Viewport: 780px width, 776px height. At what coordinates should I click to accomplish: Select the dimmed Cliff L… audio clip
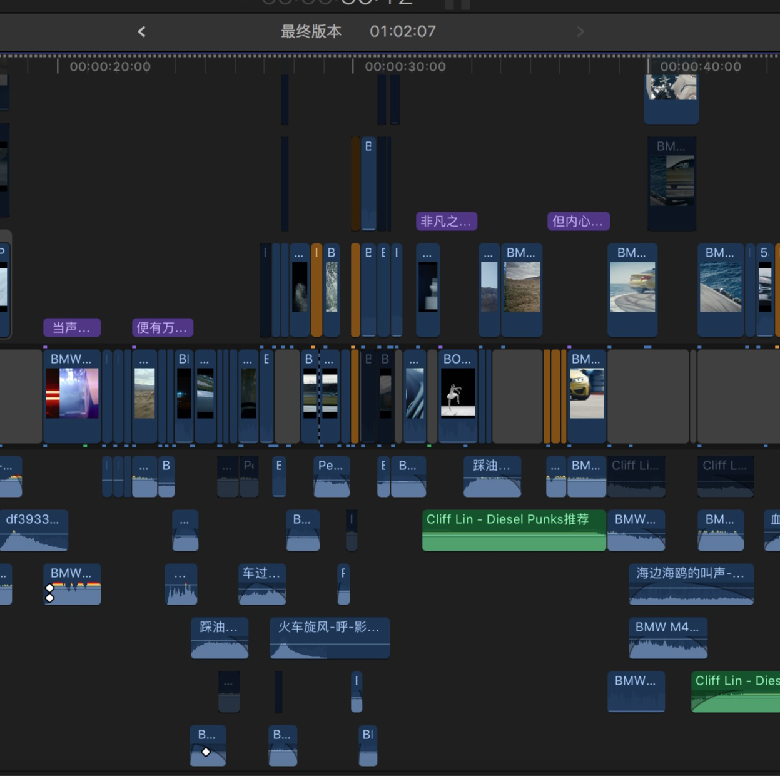tap(726, 477)
